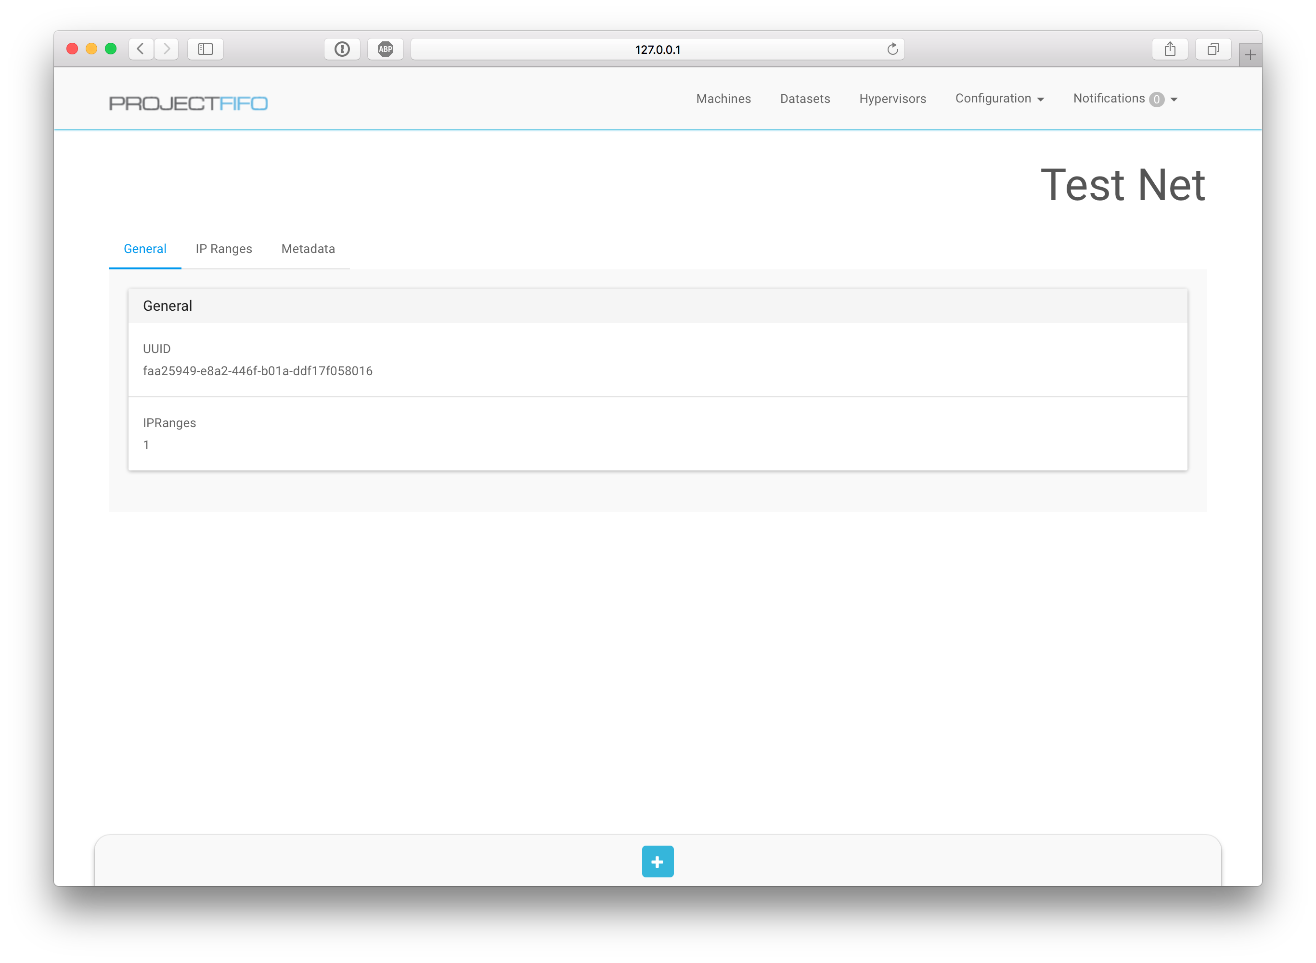
Task: Open the 1Password extension icon
Action: [342, 49]
